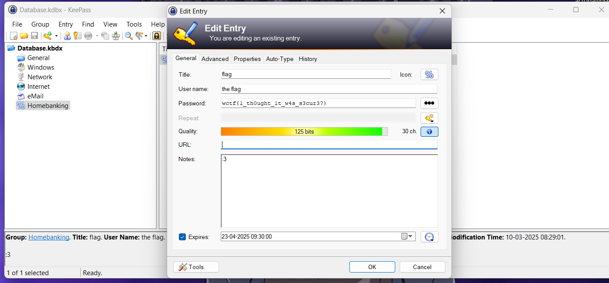This screenshot has width=609, height=283.
Task: Switch to the General tab
Action: (x=186, y=58)
